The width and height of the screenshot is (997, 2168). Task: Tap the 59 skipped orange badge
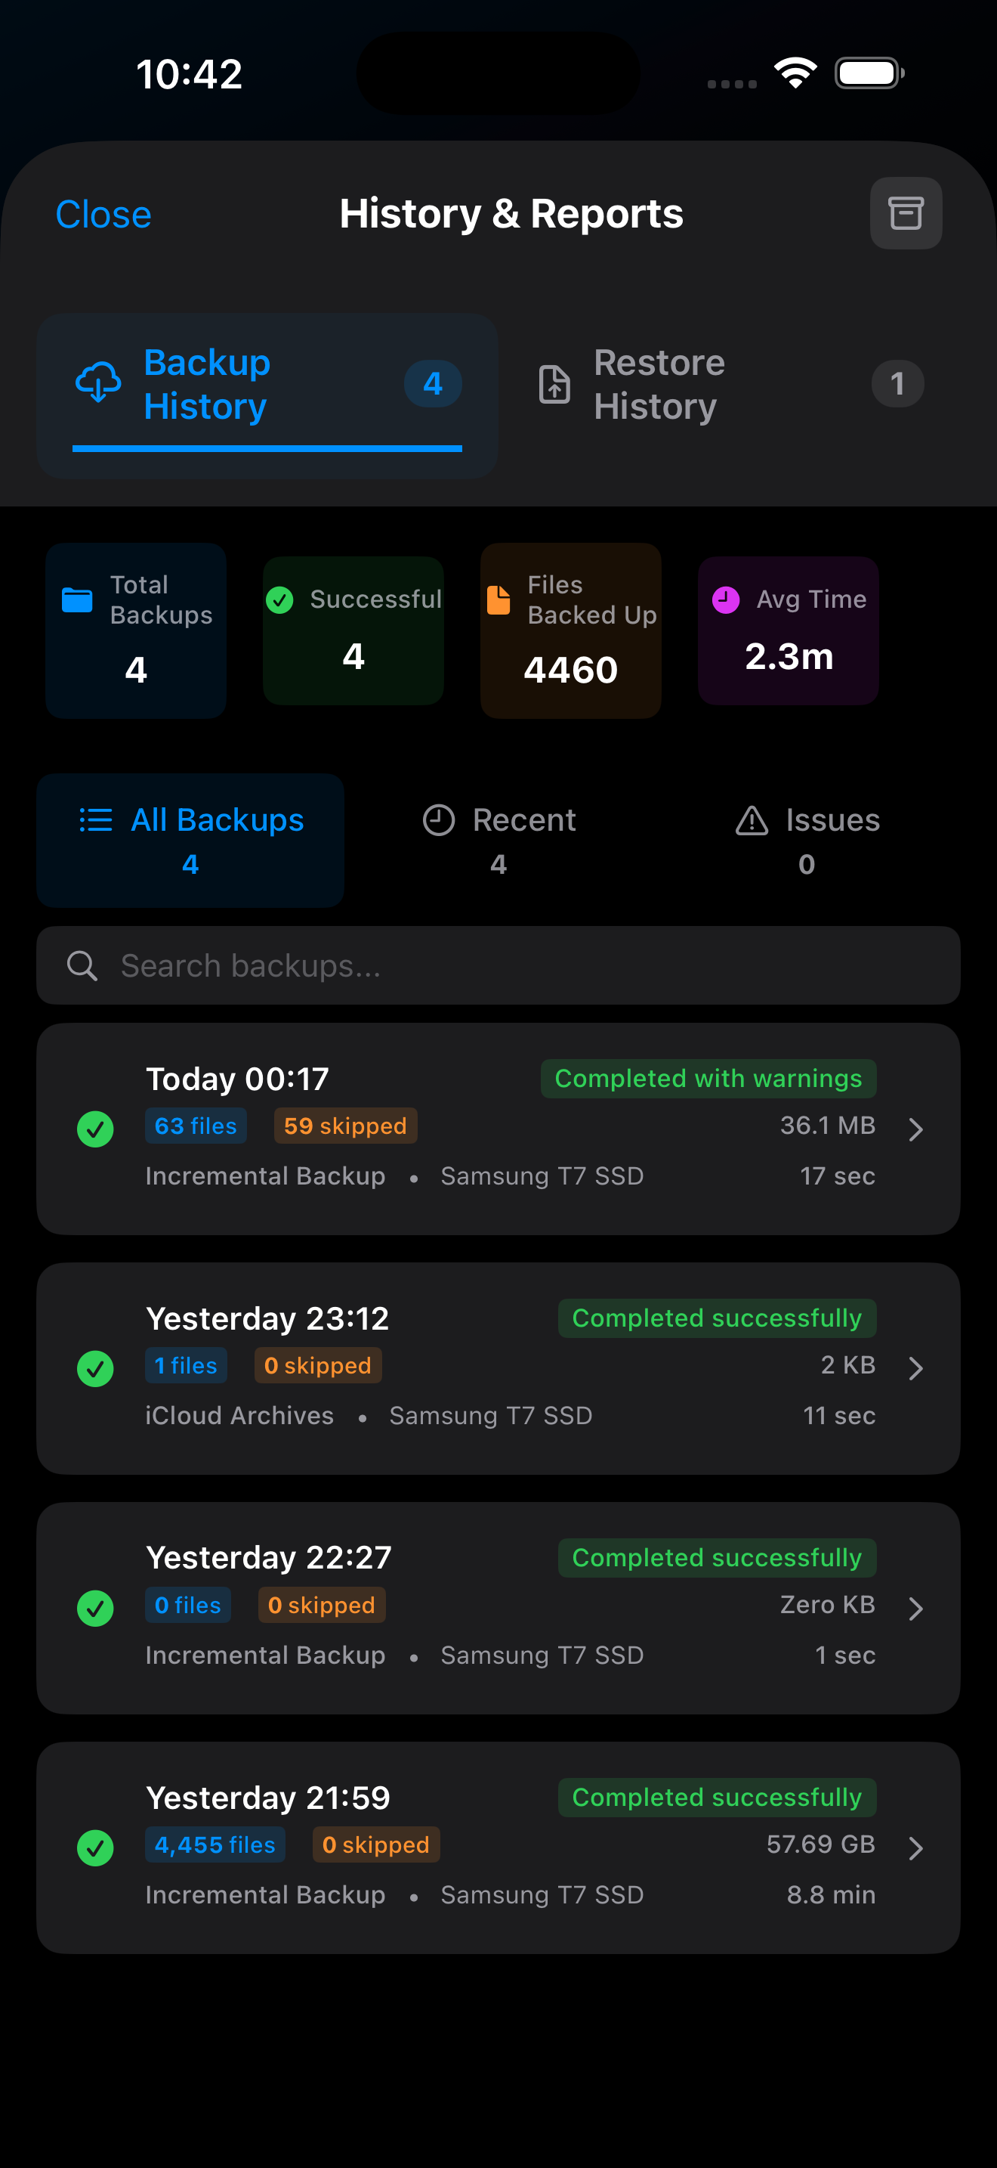point(344,1126)
